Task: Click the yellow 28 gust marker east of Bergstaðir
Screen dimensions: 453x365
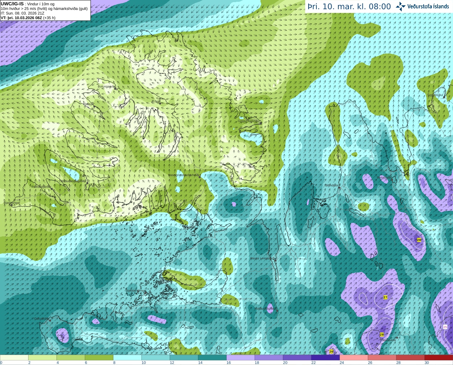Action: coord(419,240)
